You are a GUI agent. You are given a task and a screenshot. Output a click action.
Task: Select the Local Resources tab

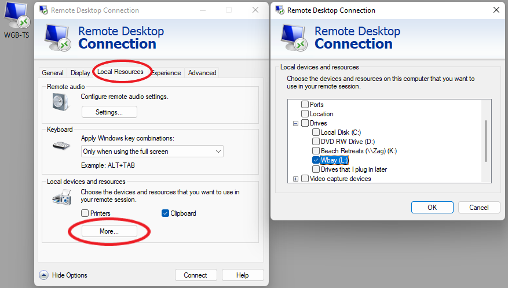120,72
